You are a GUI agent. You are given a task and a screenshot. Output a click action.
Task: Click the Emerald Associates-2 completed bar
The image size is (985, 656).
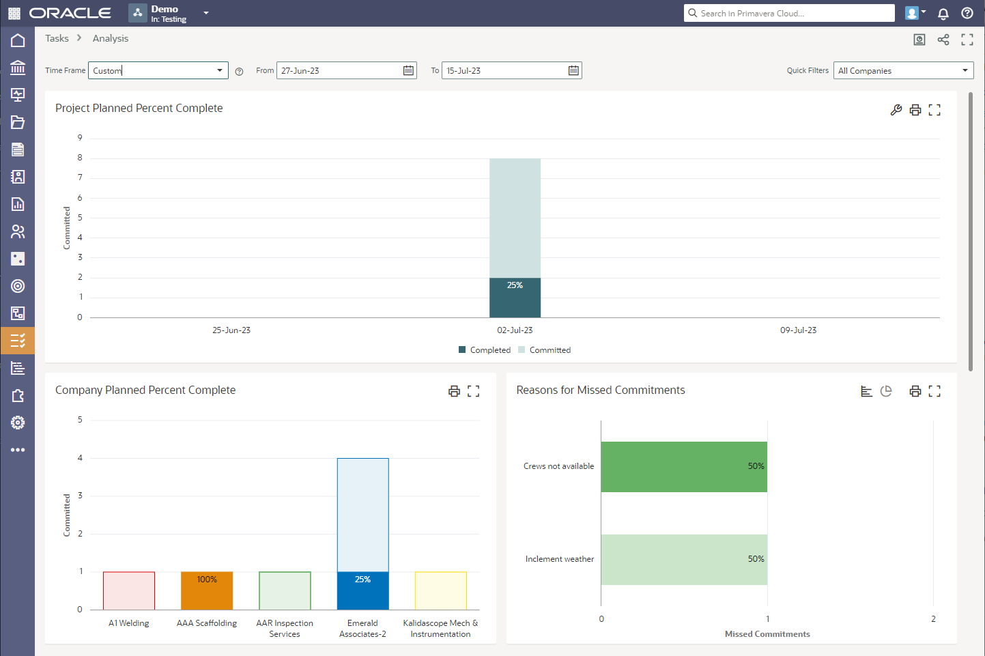(x=362, y=591)
